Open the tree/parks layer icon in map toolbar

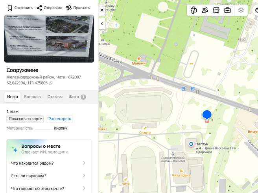coord(193,10)
